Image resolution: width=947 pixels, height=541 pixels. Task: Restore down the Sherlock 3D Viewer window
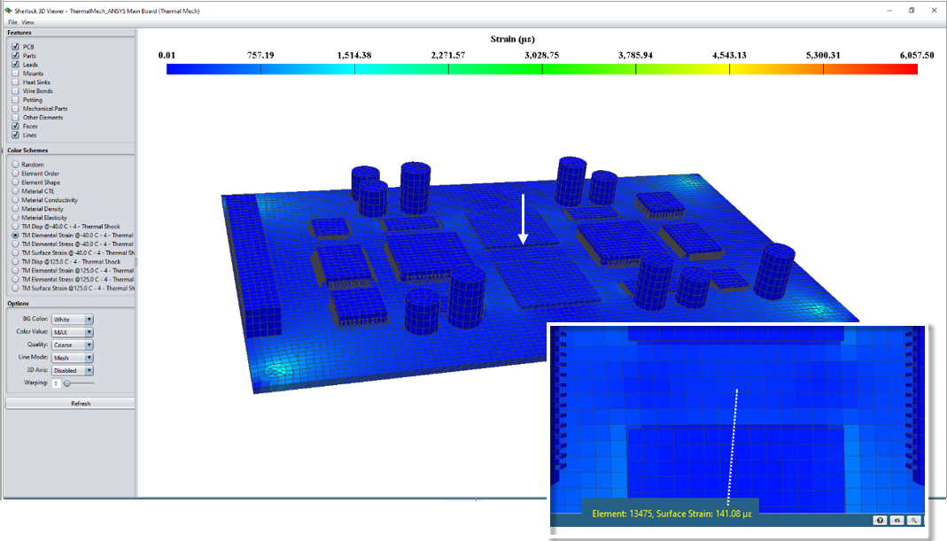912,11
